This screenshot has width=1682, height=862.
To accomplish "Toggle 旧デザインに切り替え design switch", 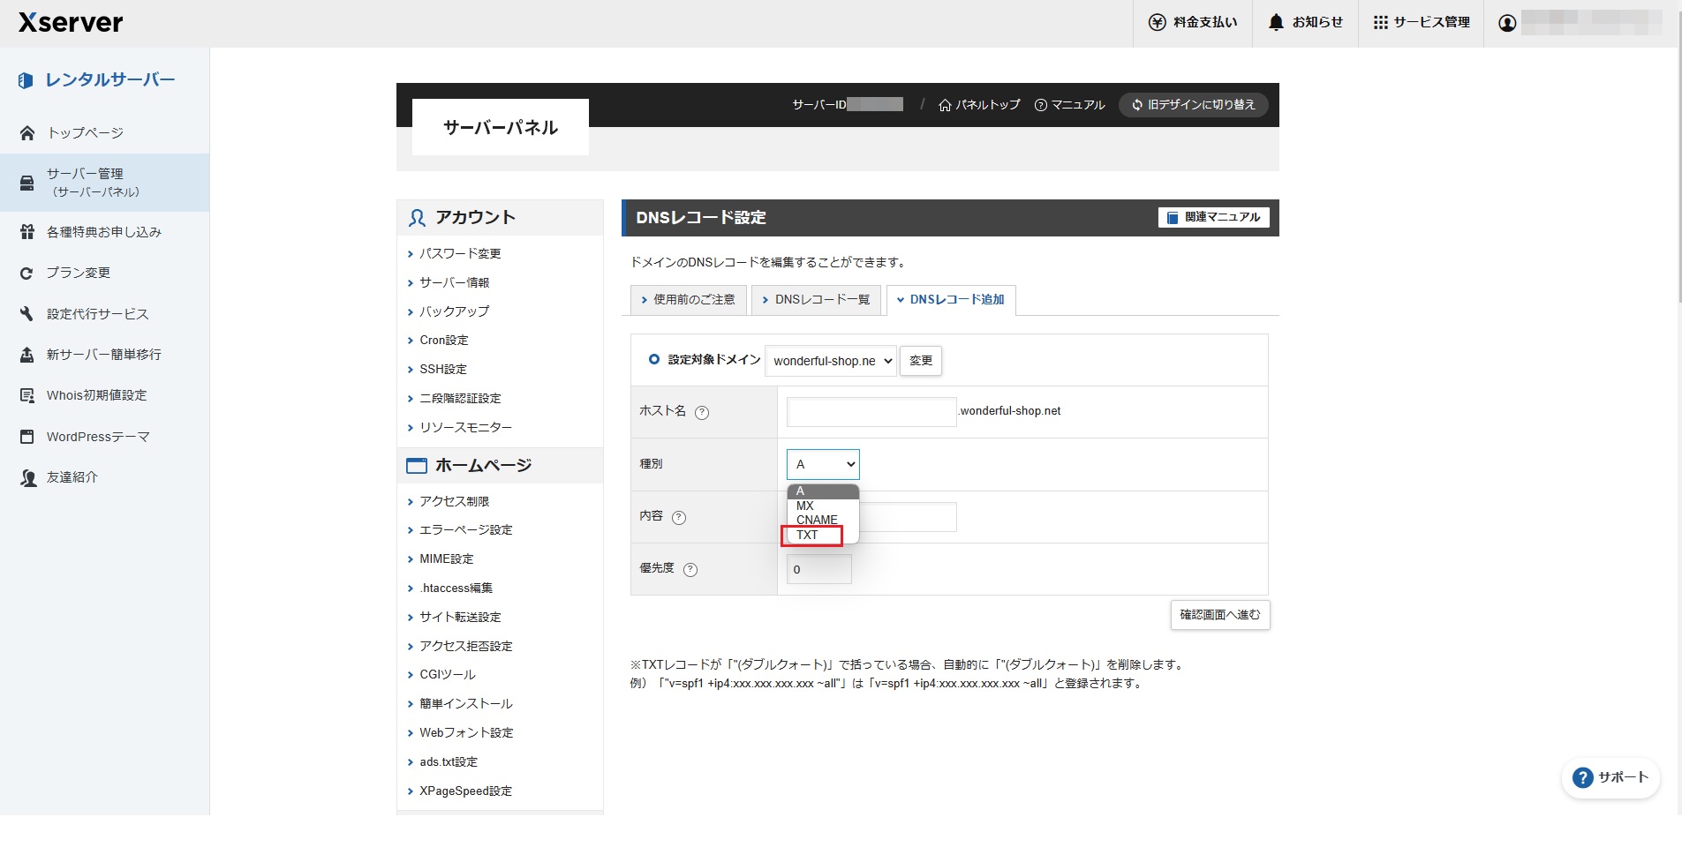I will [1193, 105].
